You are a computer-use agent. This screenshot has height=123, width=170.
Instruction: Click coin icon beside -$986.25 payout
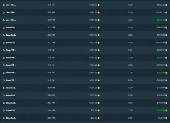click(x=166, y=5)
